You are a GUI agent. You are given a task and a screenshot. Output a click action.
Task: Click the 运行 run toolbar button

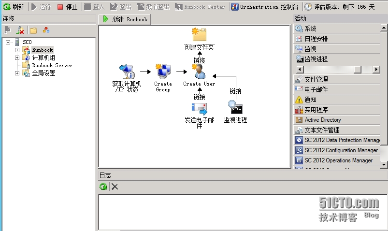[41, 7]
